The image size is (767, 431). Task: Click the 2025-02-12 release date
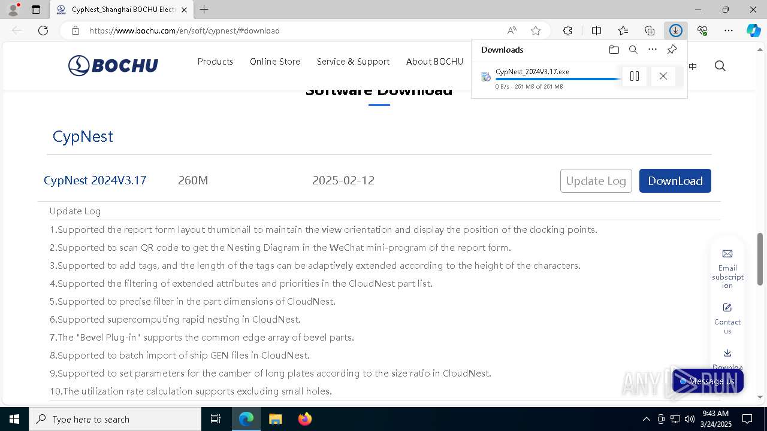coord(343,180)
